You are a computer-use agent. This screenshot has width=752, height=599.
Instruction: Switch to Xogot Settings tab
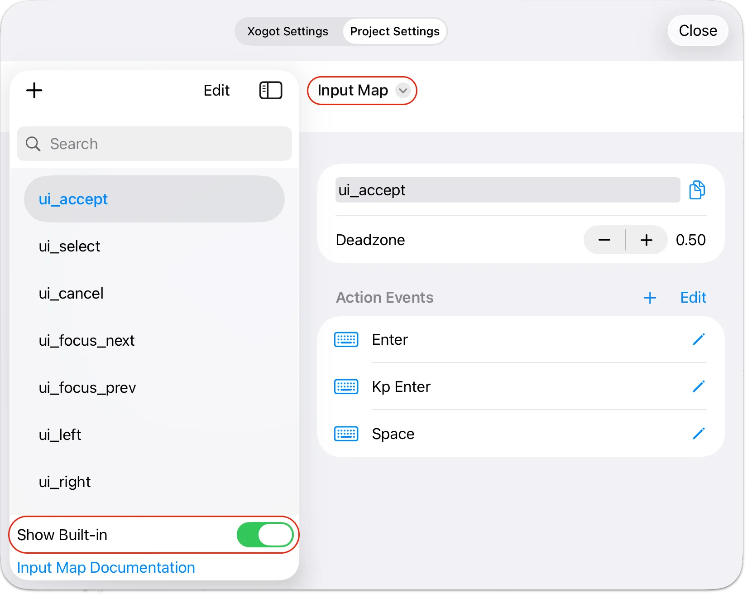287,31
